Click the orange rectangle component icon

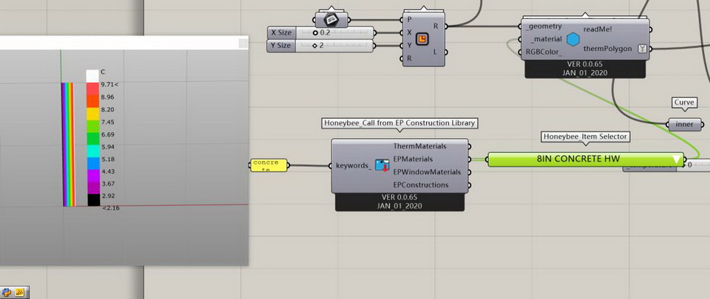point(423,38)
